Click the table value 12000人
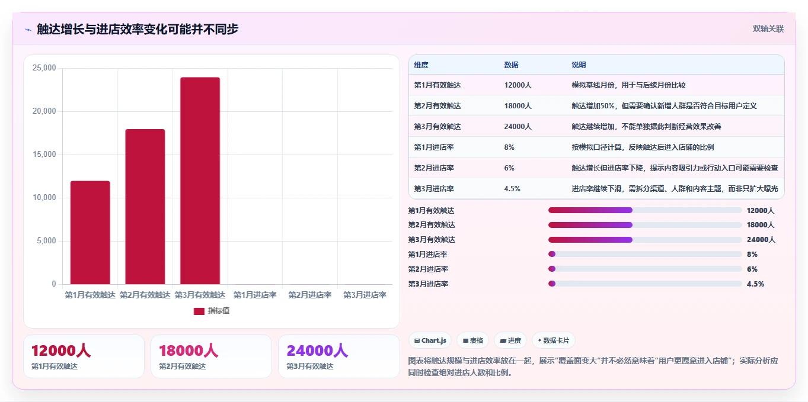Viewport: 808px width, 402px height. (x=518, y=85)
